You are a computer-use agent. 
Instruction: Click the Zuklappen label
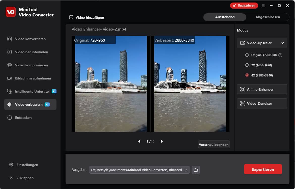(25, 178)
